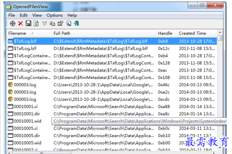Click full path of 00010005.dir row

[x=104, y=136]
